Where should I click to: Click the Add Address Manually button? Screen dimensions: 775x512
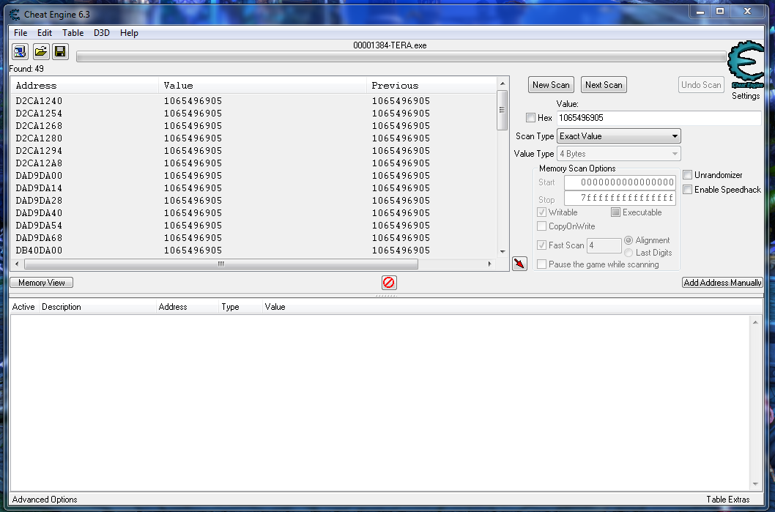[722, 283]
